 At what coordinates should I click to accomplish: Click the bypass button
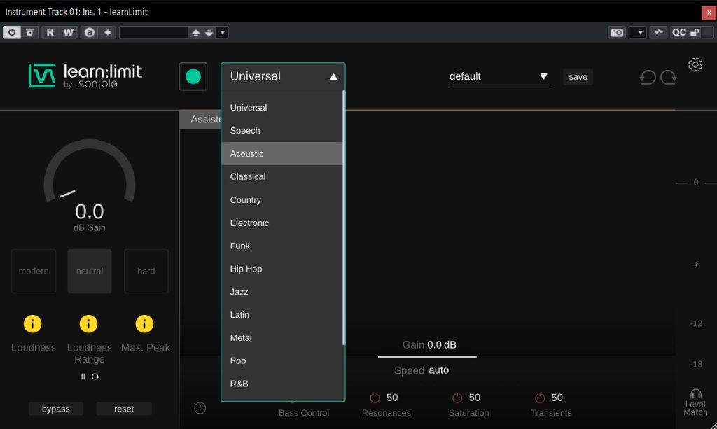point(56,409)
